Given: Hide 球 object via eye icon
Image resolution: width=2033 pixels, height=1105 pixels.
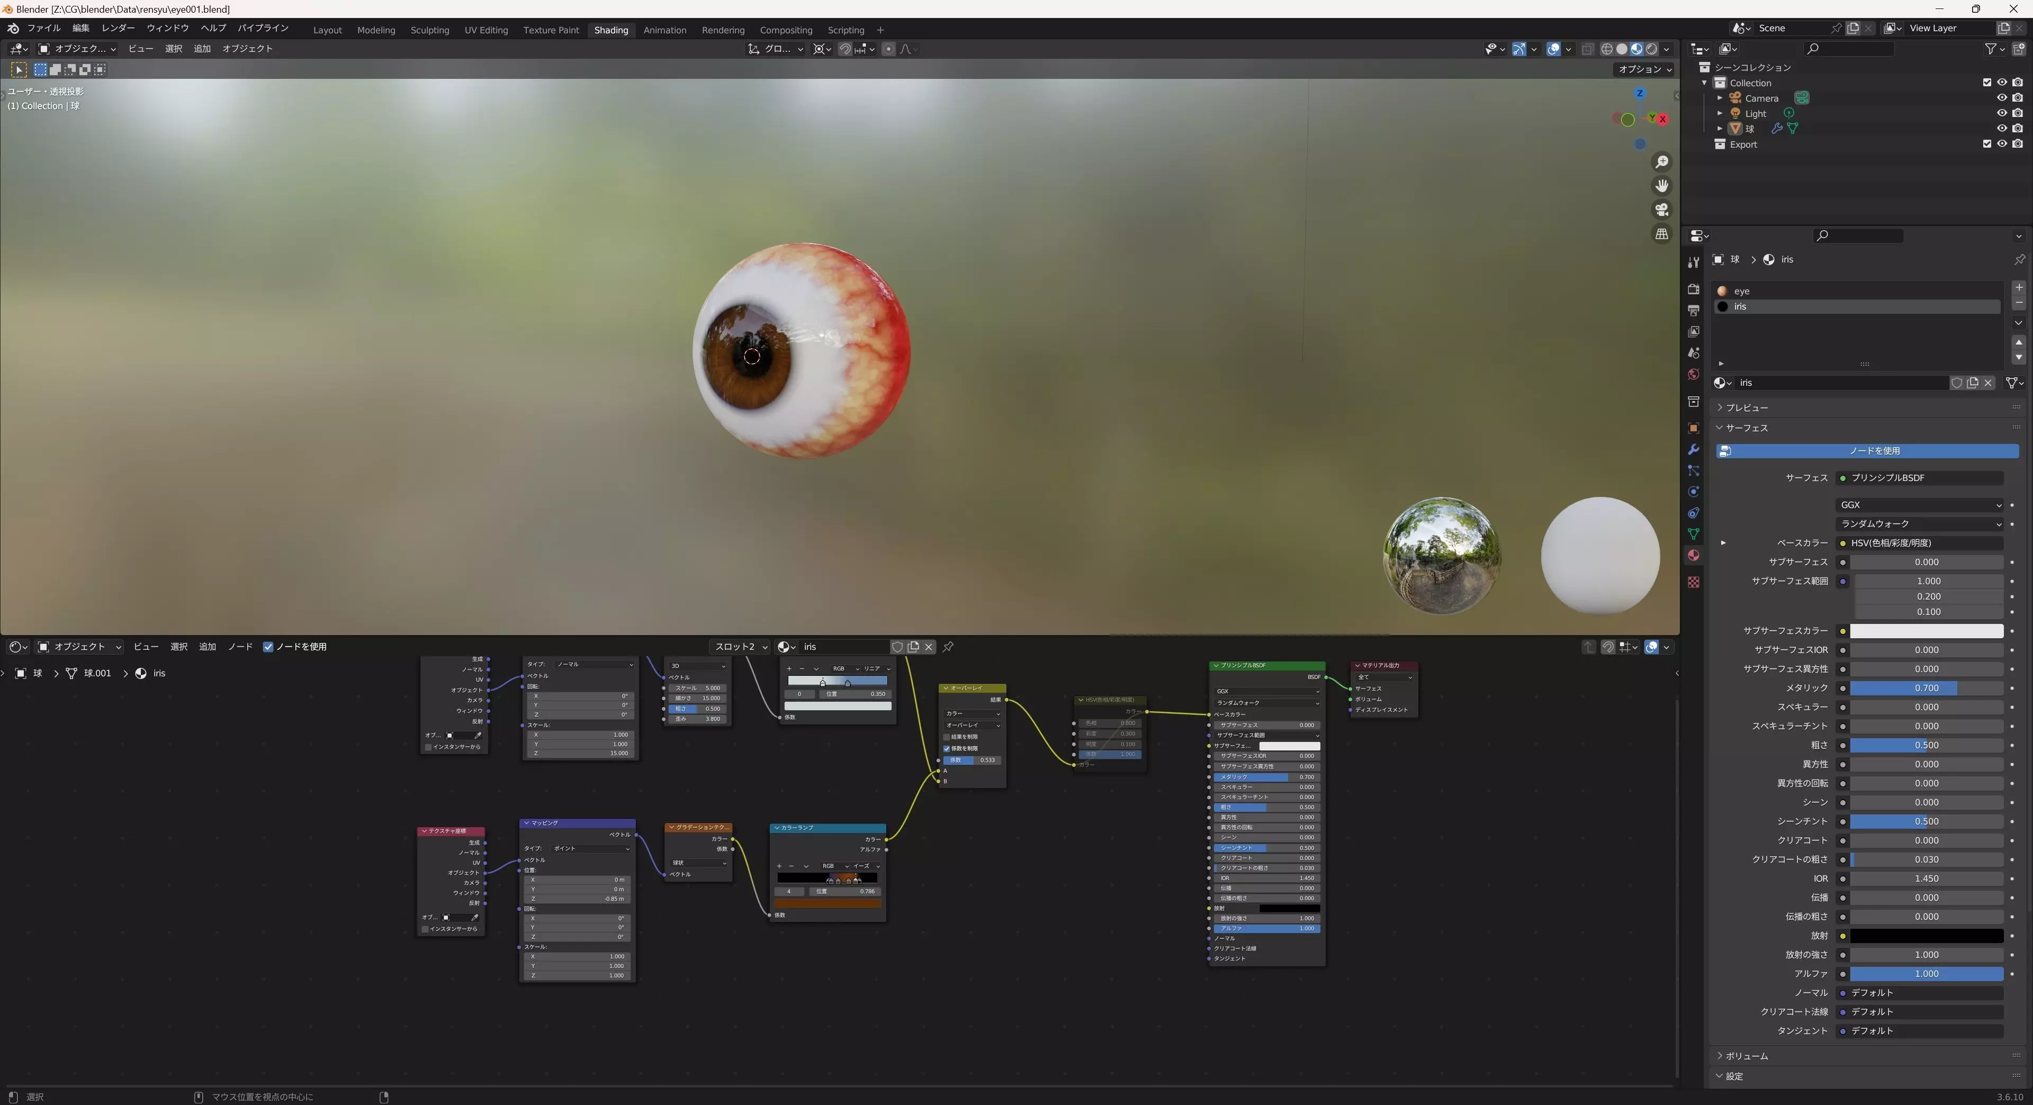Looking at the screenshot, I should pos(2002,128).
